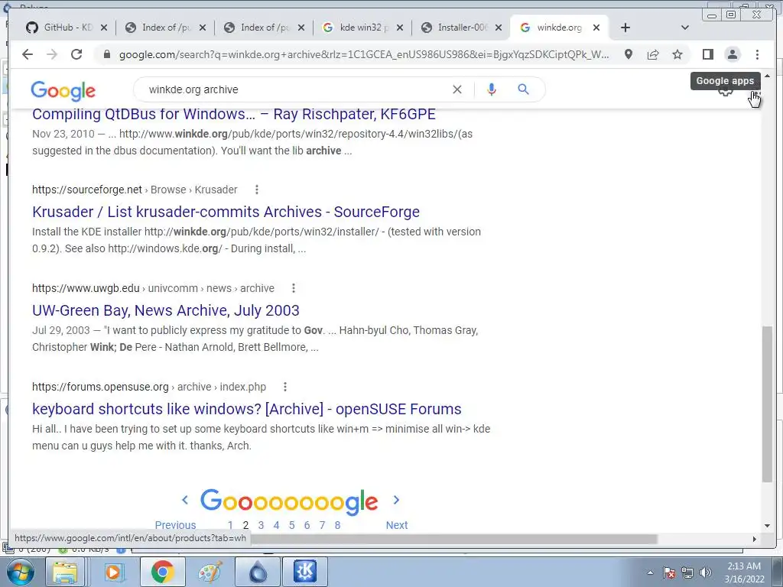The width and height of the screenshot is (783, 587).
Task: Click the share page icon in address bar
Action: (653, 54)
